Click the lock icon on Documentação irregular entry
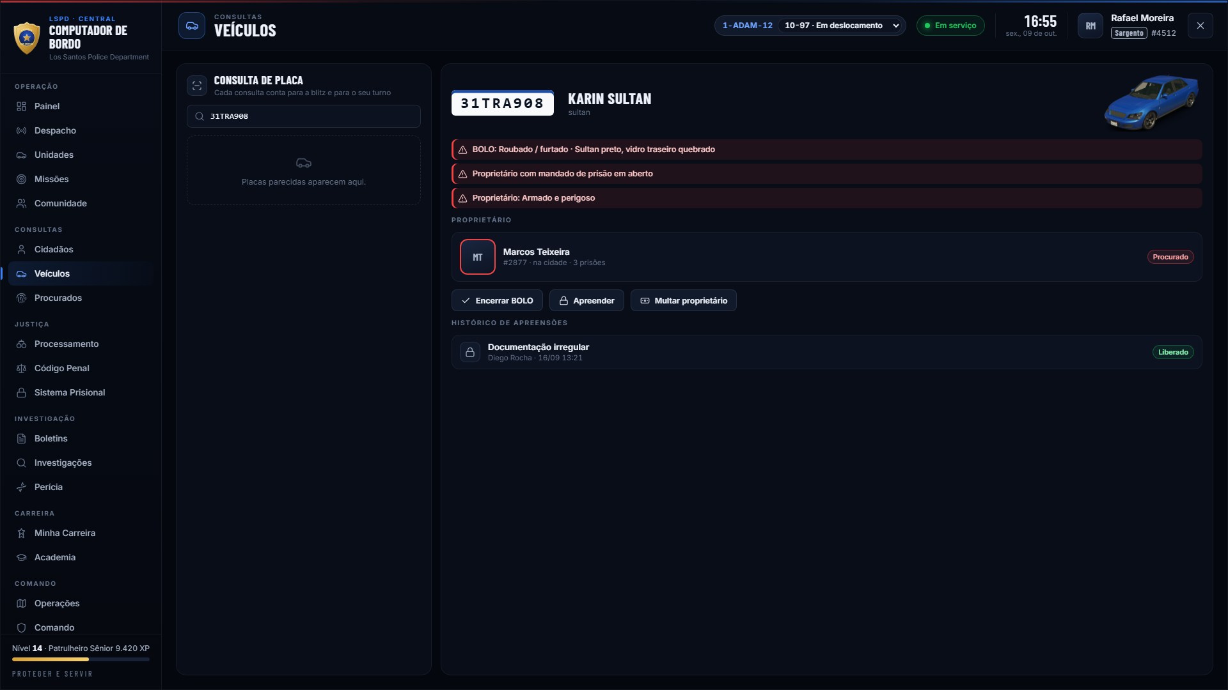1228x690 pixels. pos(470,352)
